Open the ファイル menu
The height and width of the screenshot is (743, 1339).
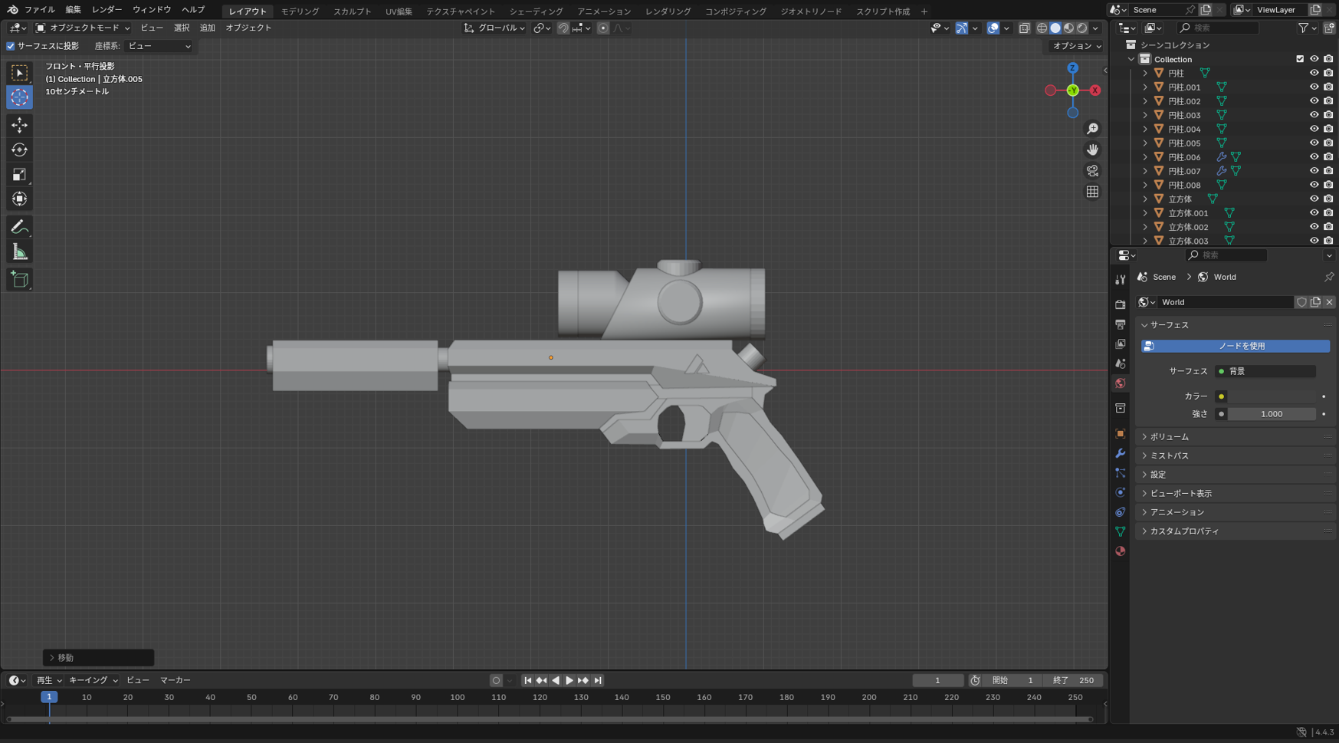tap(38, 10)
